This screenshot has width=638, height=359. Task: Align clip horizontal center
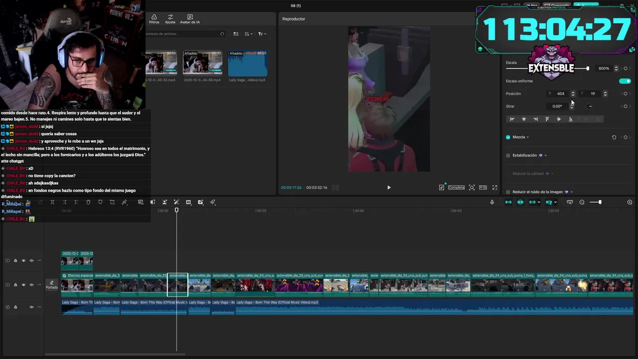pos(524,119)
